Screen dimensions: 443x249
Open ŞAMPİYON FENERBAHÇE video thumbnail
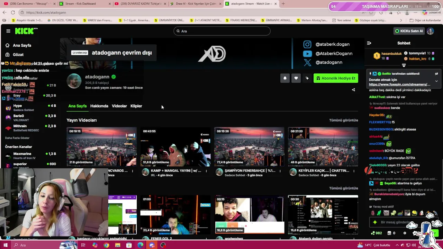click(x=249, y=147)
